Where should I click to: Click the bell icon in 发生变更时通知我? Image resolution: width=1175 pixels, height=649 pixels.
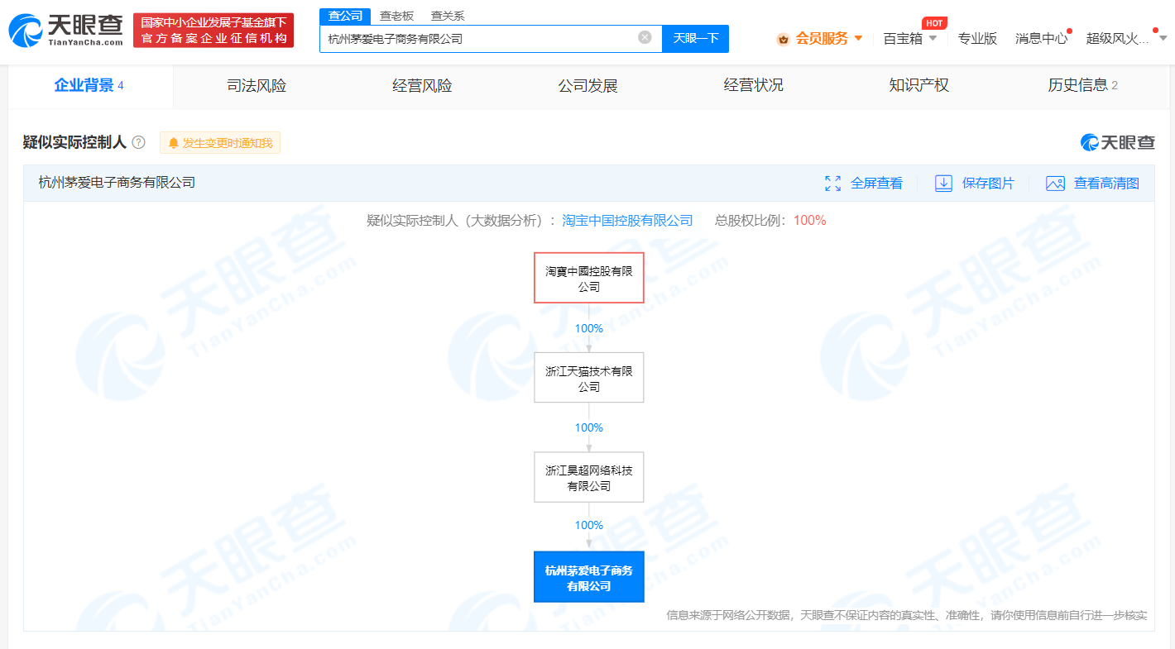pyautogui.click(x=174, y=143)
